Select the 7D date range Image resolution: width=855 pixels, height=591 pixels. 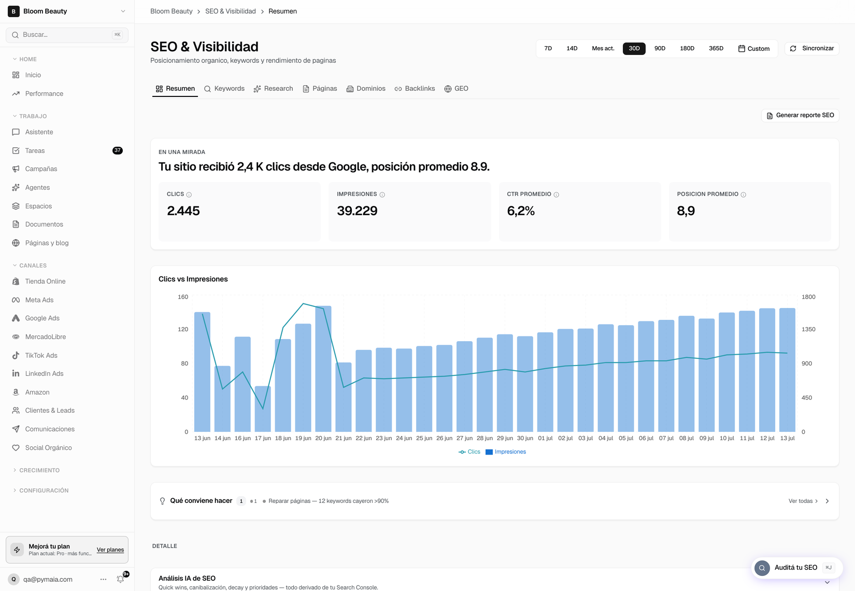click(548, 49)
